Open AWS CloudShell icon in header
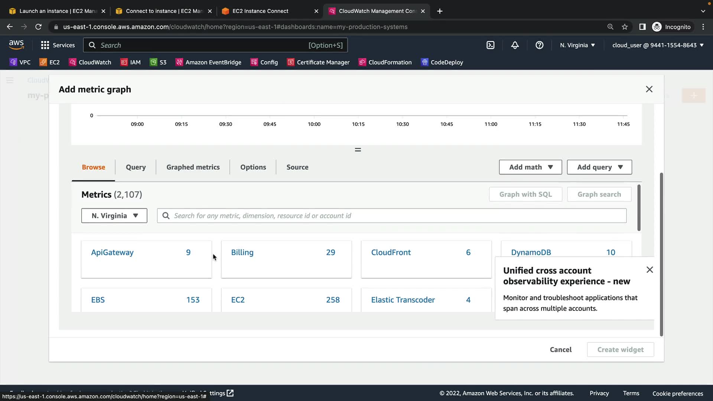 point(491,45)
